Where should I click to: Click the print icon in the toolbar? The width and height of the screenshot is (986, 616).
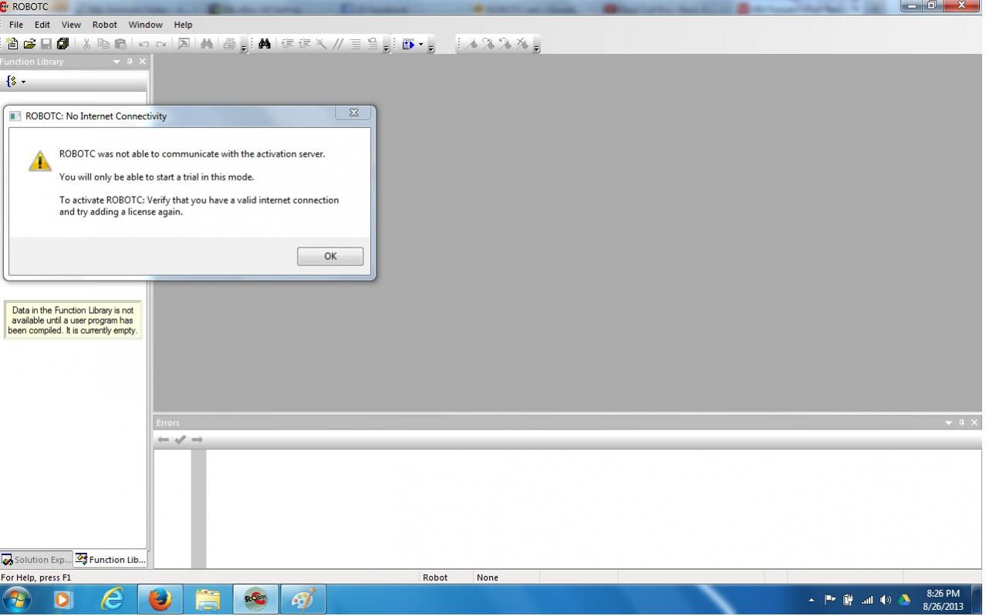[229, 44]
